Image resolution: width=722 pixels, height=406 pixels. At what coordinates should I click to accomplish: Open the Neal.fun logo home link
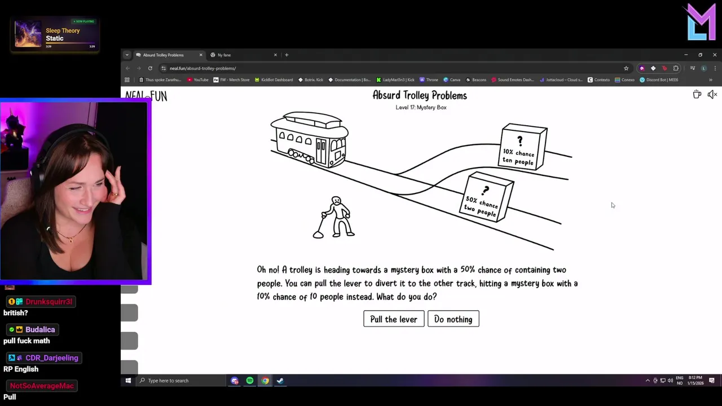click(146, 96)
